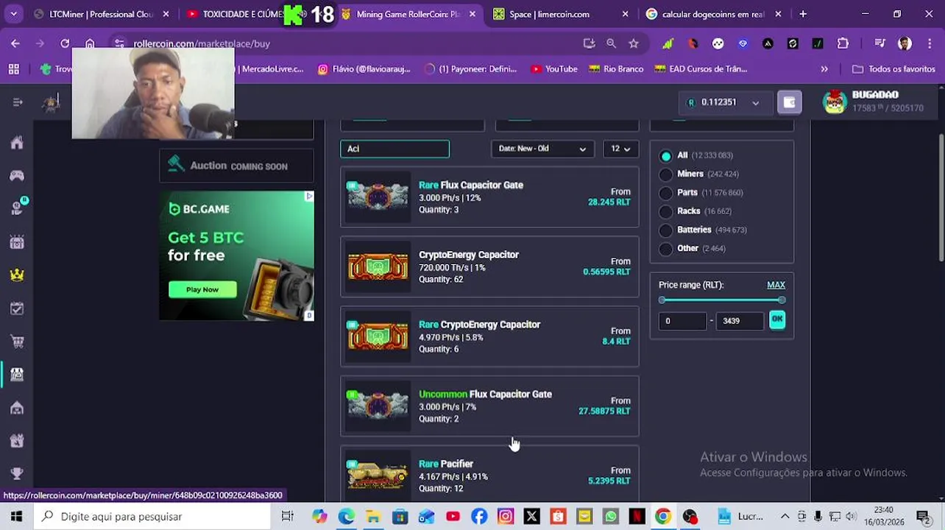
Task: Open Rare CryptoEnergy Capacitor listing
Action: click(489, 336)
